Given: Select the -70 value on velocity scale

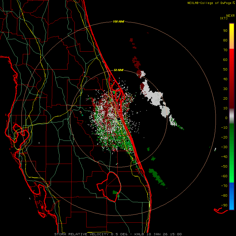Looking at the screenshot, I should [224, 186].
